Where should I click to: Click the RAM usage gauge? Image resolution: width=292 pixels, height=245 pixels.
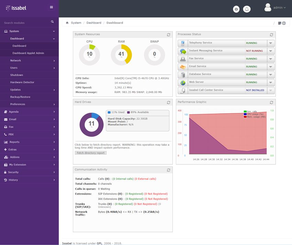(x=121, y=55)
